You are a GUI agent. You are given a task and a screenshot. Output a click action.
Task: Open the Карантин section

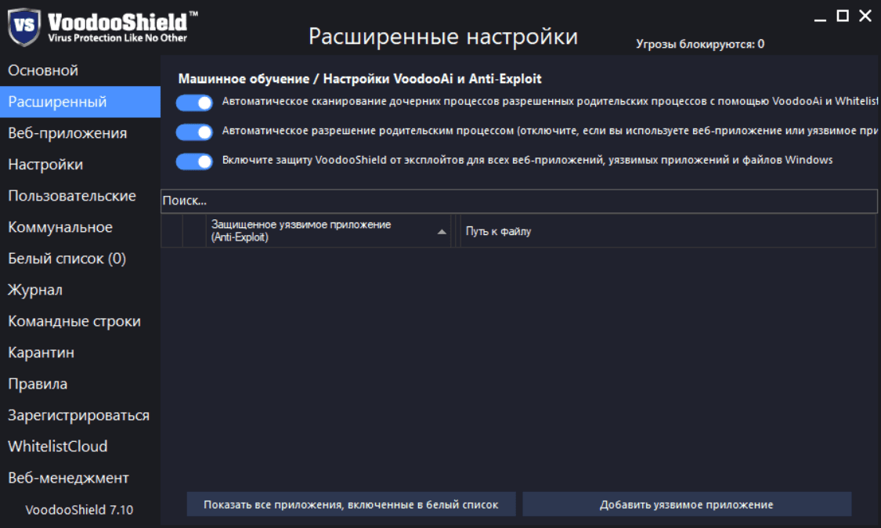coord(81,353)
